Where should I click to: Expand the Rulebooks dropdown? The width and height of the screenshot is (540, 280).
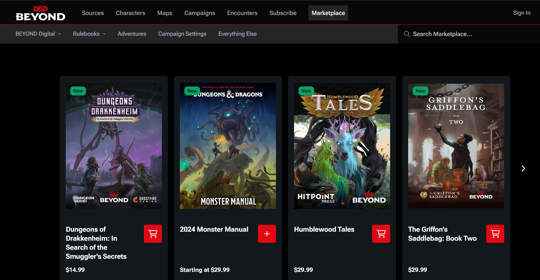tap(89, 34)
